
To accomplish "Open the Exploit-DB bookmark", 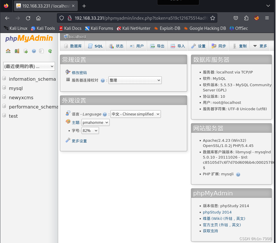I will 167,28.
